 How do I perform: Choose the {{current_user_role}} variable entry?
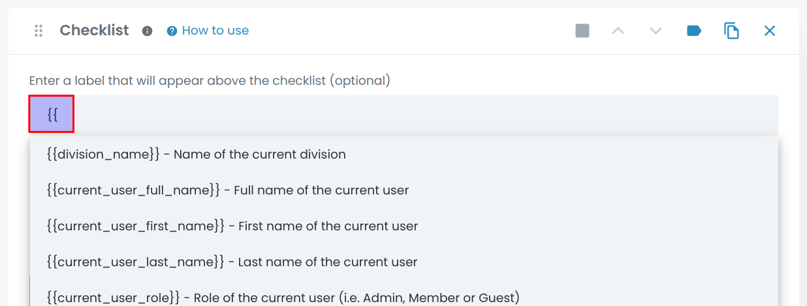(x=283, y=298)
